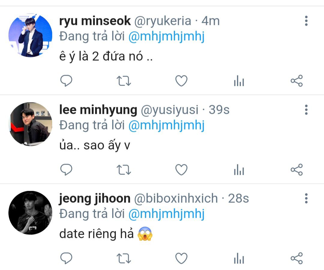Screen dimensions: 324x270
Task: Open ryu minseok's profile name
Action: [95, 21]
